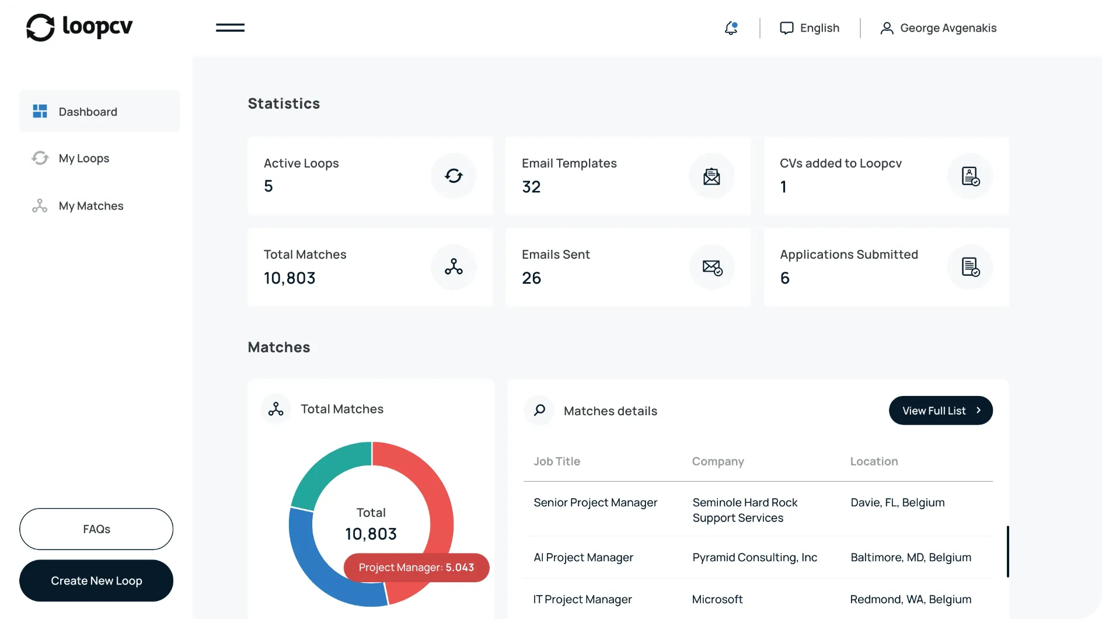The height and width of the screenshot is (619, 1102).
Task: Open the notifications bell icon
Action: click(731, 28)
